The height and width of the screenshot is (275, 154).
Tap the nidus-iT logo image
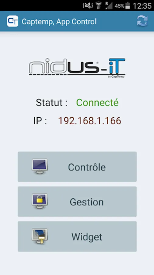coord(77,68)
